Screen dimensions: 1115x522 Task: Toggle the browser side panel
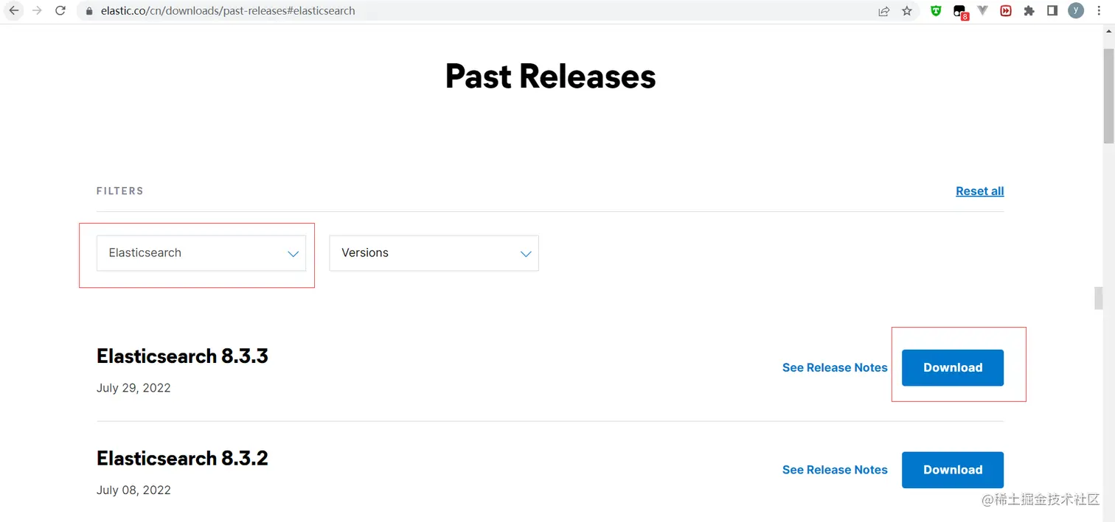click(1052, 11)
